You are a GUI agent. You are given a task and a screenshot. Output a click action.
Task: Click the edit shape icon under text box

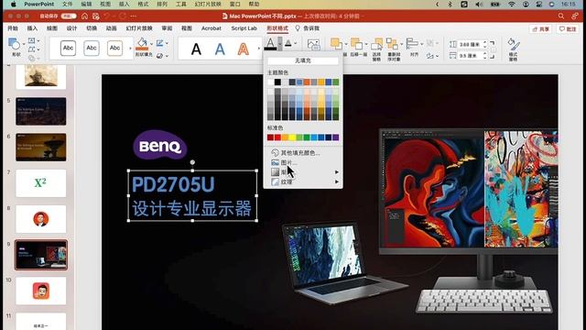point(32,49)
